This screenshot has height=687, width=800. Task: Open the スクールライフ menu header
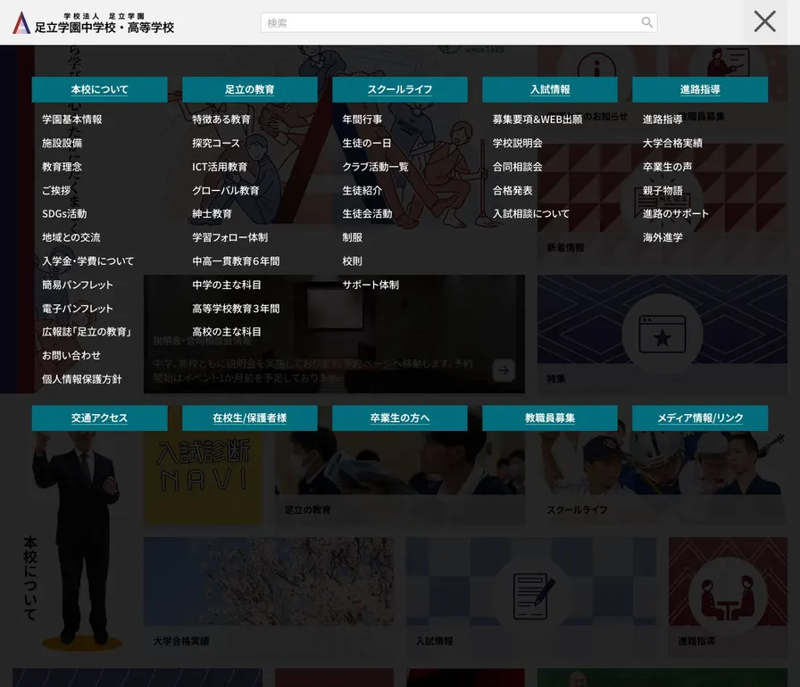(x=399, y=90)
